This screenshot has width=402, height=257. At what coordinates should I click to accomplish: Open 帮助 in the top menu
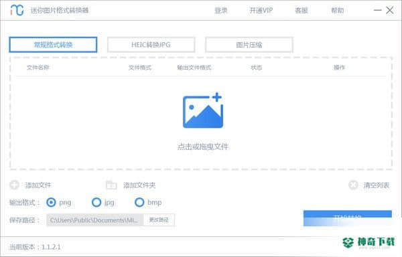(338, 11)
